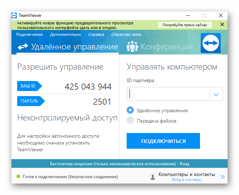Viewport: 239px width, 195px height.
Task: Click the Конференция people icon
Action: [132, 47]
